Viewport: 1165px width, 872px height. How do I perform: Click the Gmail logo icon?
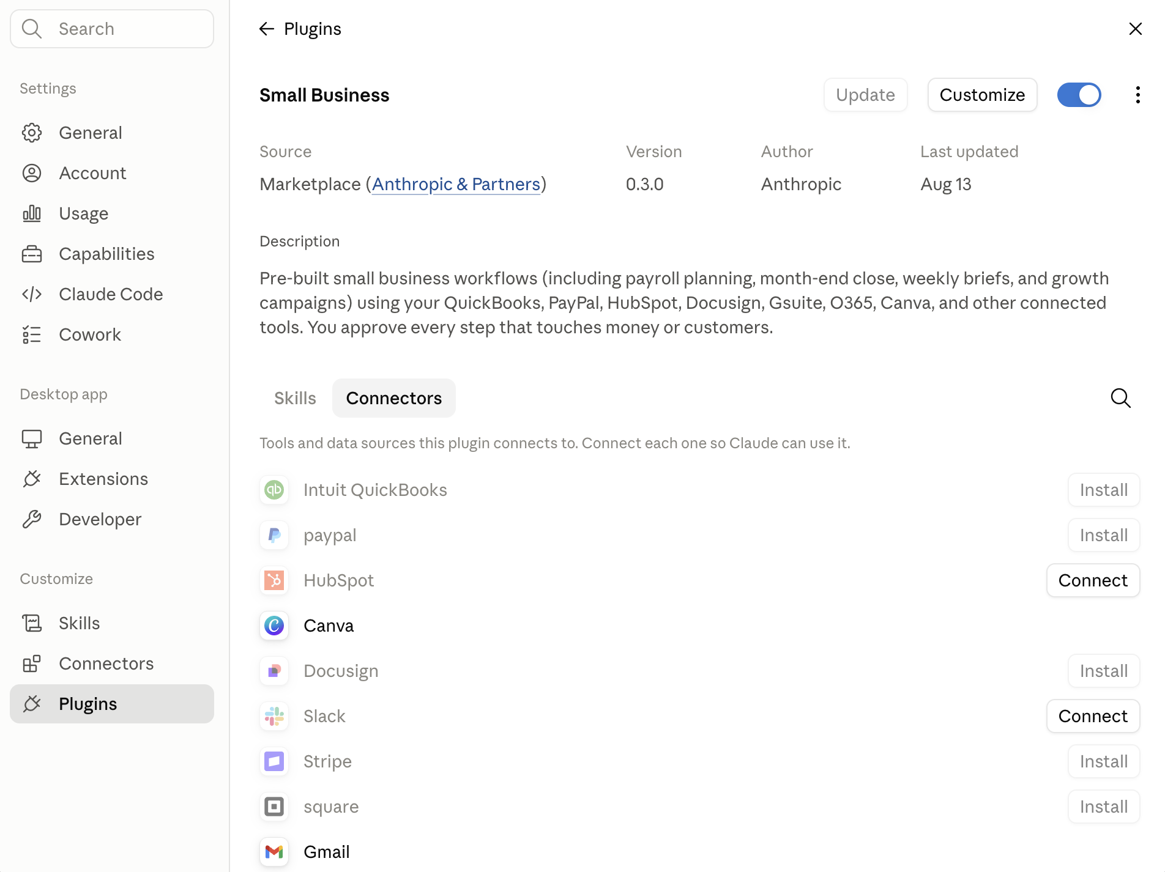click(274, 852)
